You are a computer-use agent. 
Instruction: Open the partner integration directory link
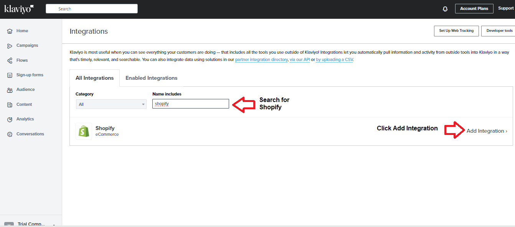261,59
